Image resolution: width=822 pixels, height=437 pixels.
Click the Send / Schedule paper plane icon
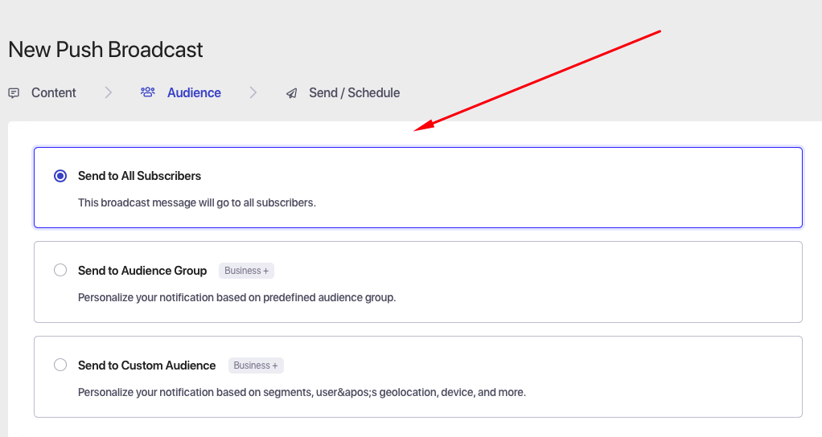(x=291, y=93)
